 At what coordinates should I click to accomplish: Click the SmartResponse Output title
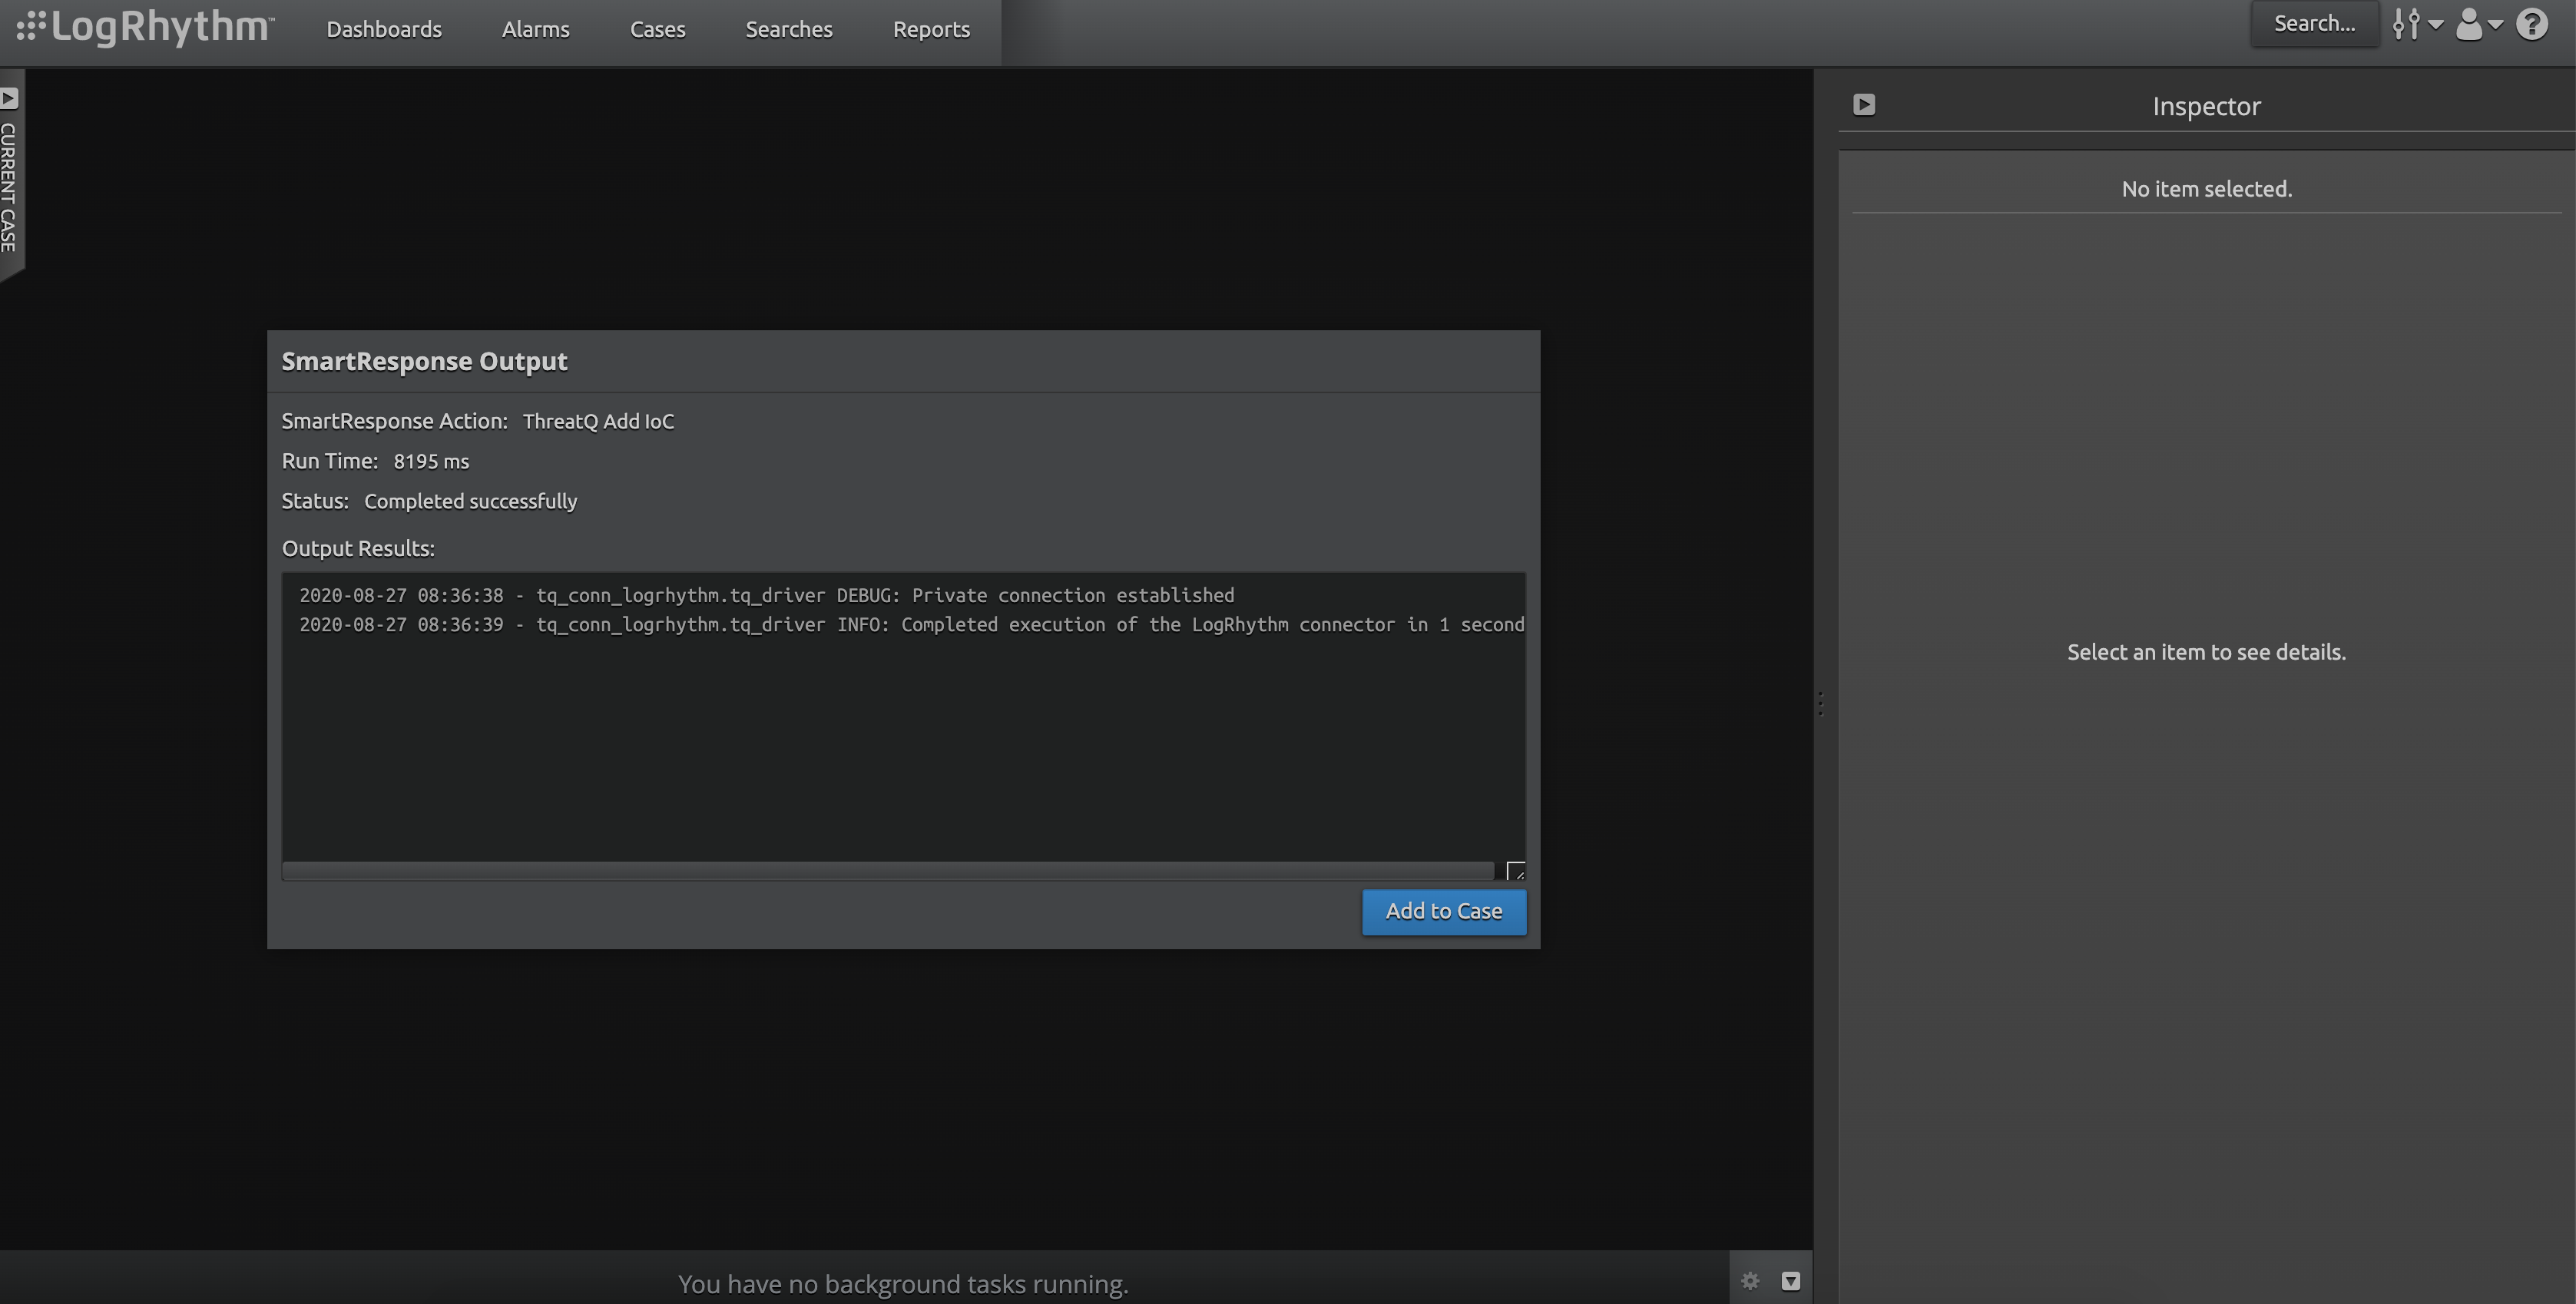tap(424, 361)
